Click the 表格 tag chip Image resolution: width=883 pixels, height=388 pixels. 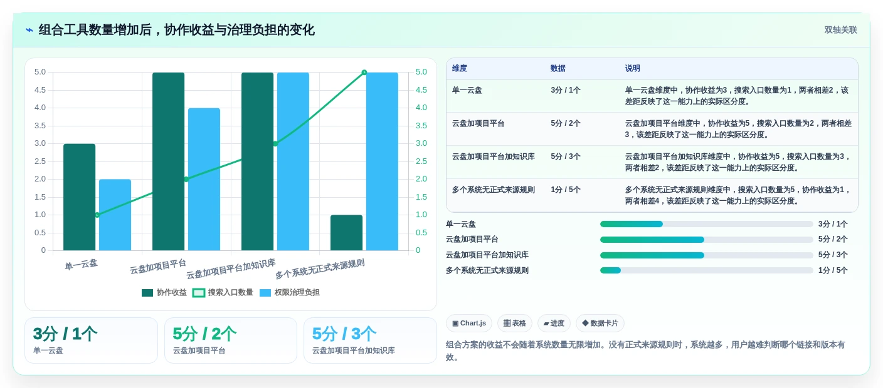click(515, 324)
